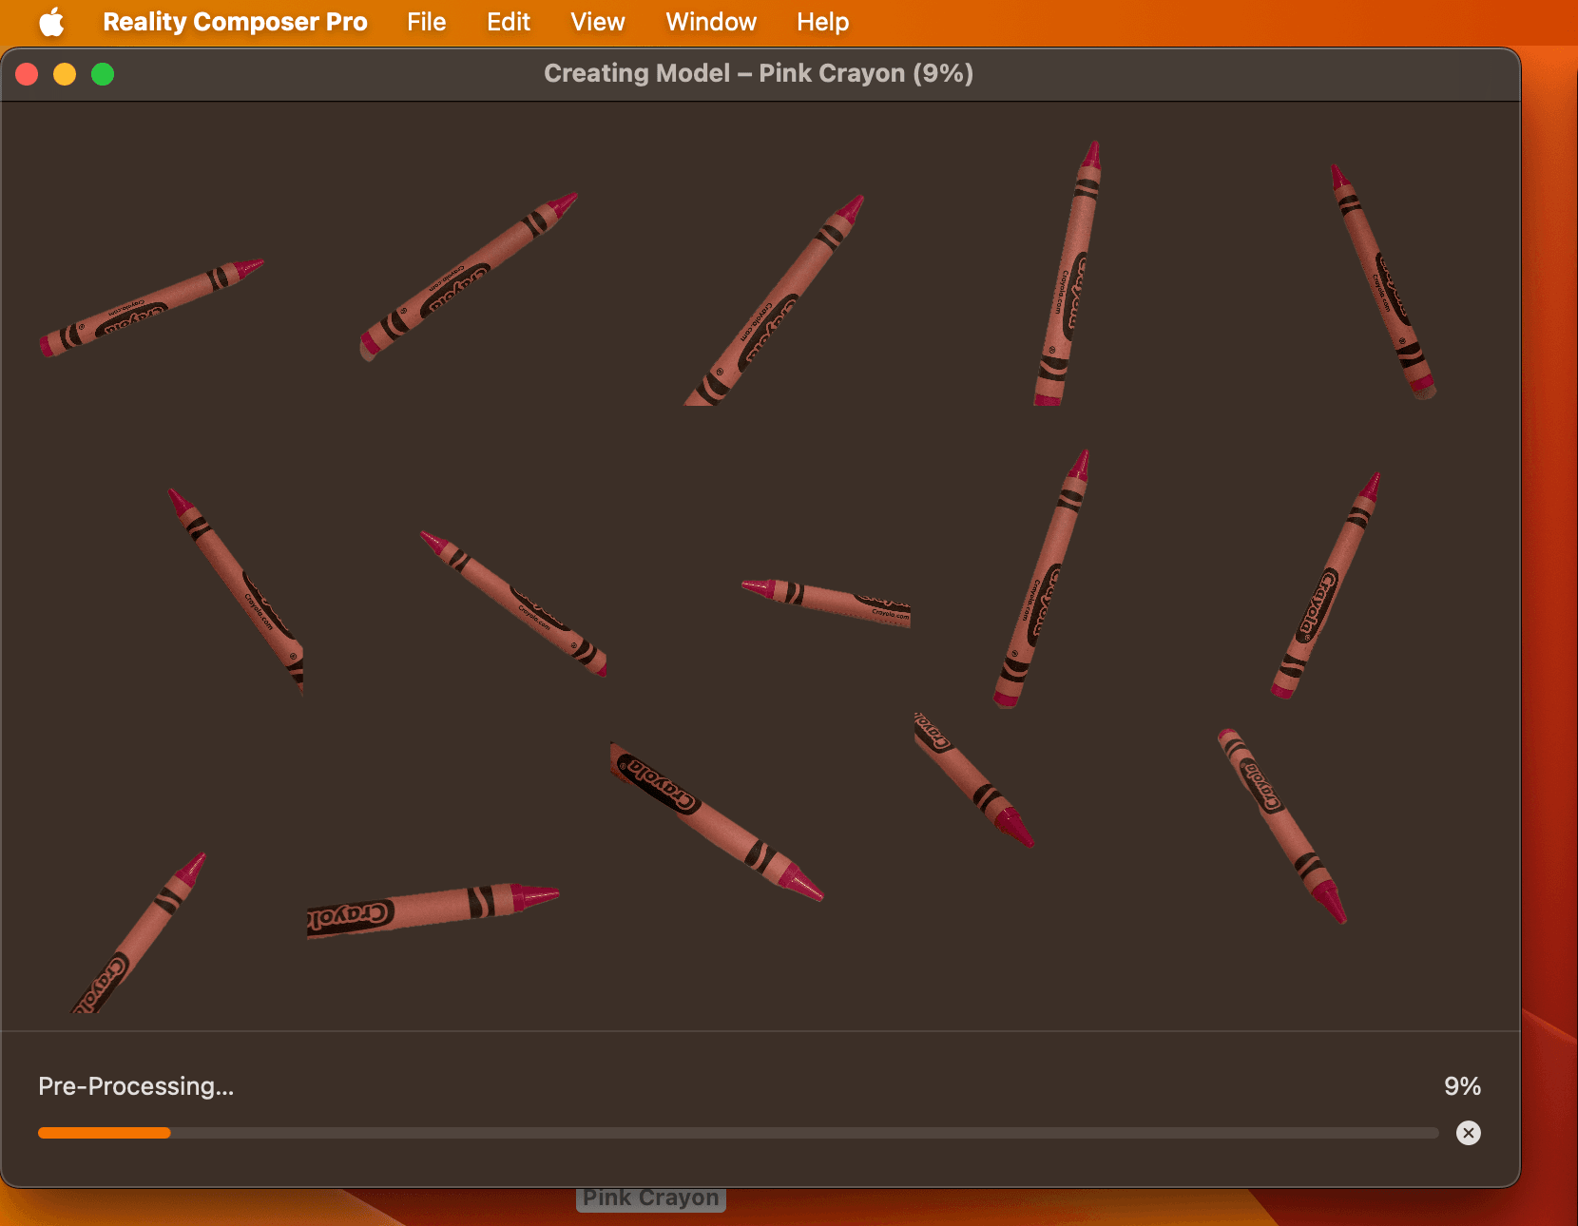1578x1226 pixels.
Task: Open the File menu
Action: pos(426,22)
